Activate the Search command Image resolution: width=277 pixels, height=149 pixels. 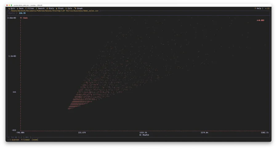pyautogui.click(x=40, y=8)
